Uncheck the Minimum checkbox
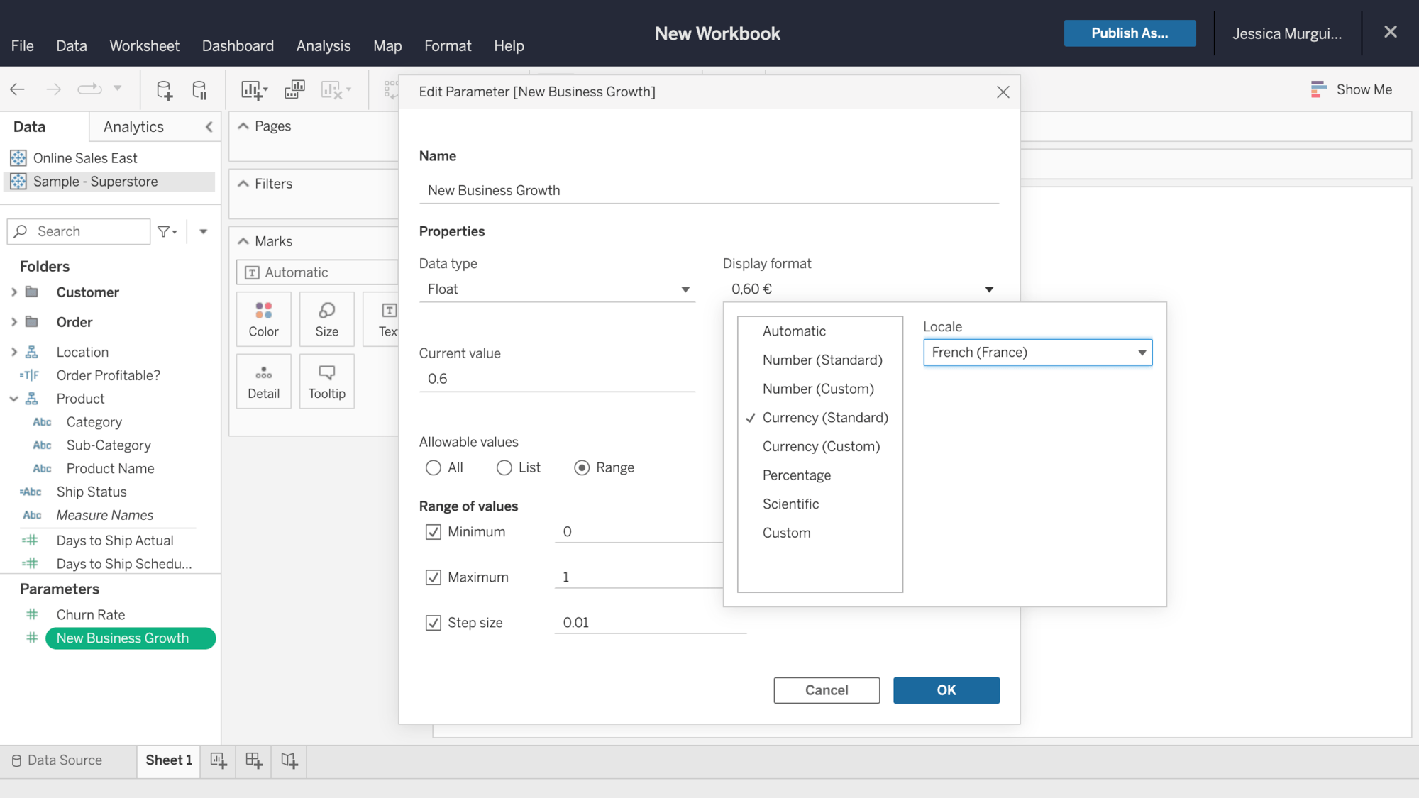Viewport: 1419px width, 798px height. pos(433,532)
